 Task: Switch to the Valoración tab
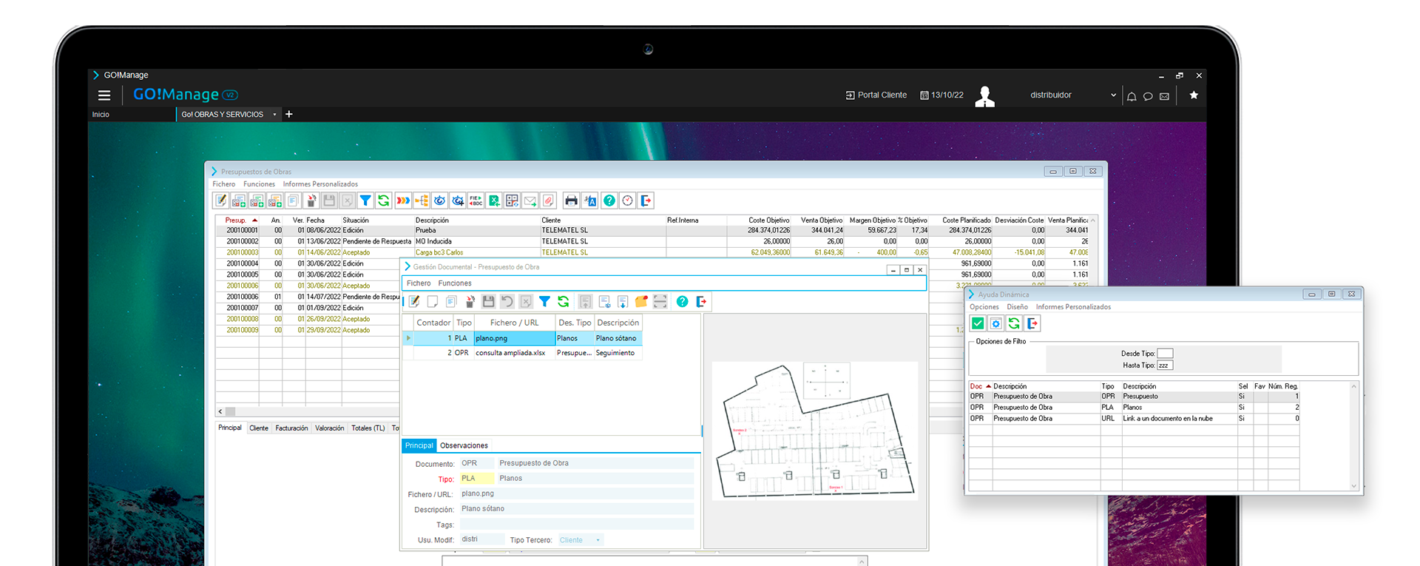329,428
